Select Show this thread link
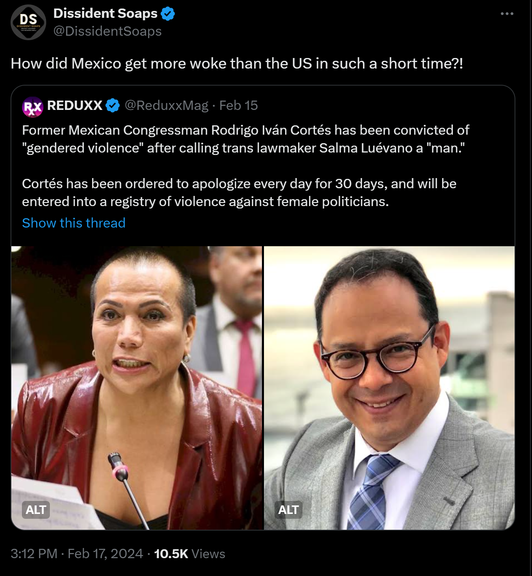 74,223
